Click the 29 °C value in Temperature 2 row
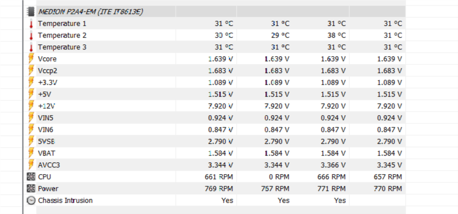458x214 pixels. (281, 35)
